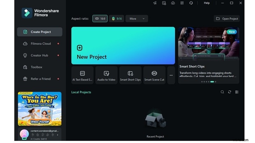Image resolution: width=255 pixels, height=143 pixels.
Task: Open Toolbox in sidebar
Action: click(40, 67)
